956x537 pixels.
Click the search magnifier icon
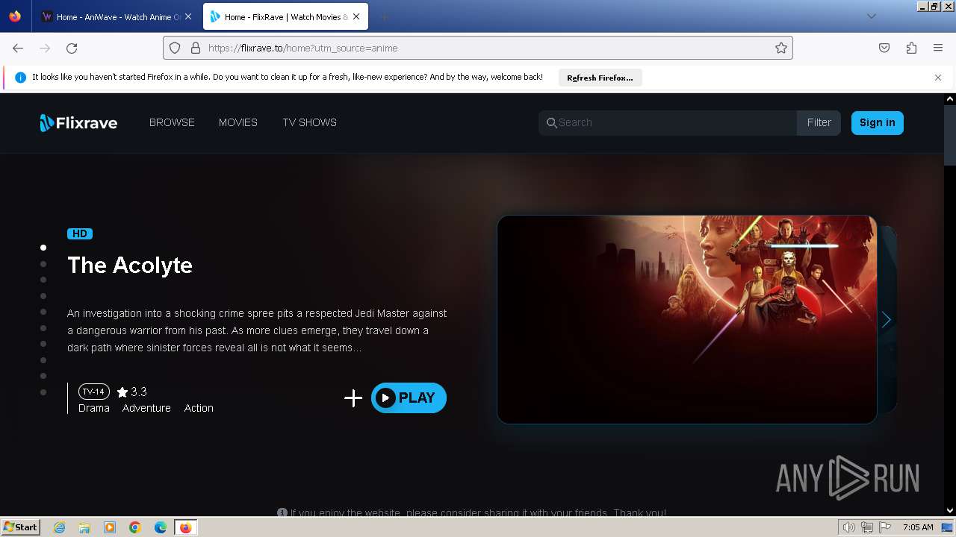tap(551, 123)
